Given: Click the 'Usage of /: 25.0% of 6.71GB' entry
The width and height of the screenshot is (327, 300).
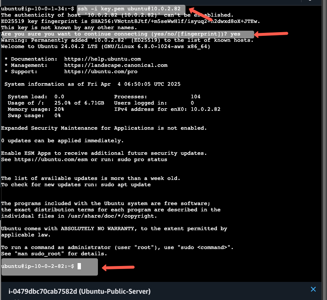Looking at the screenshot, I should (56, 103).
